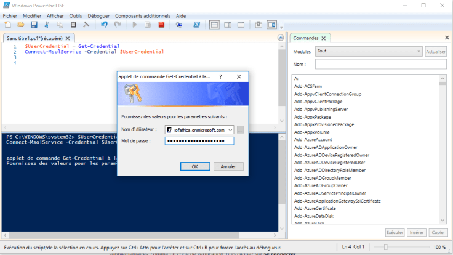Click the Run script green play icon
This screenshot has height=255, width=453.
[135, 25]
